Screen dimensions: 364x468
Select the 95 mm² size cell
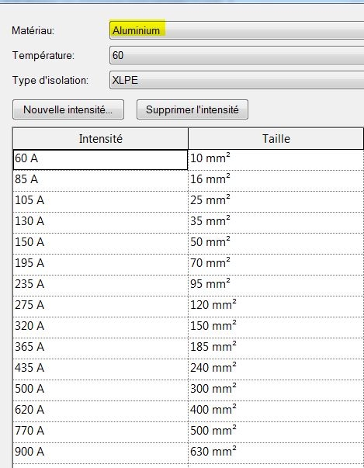coord(276,286)
